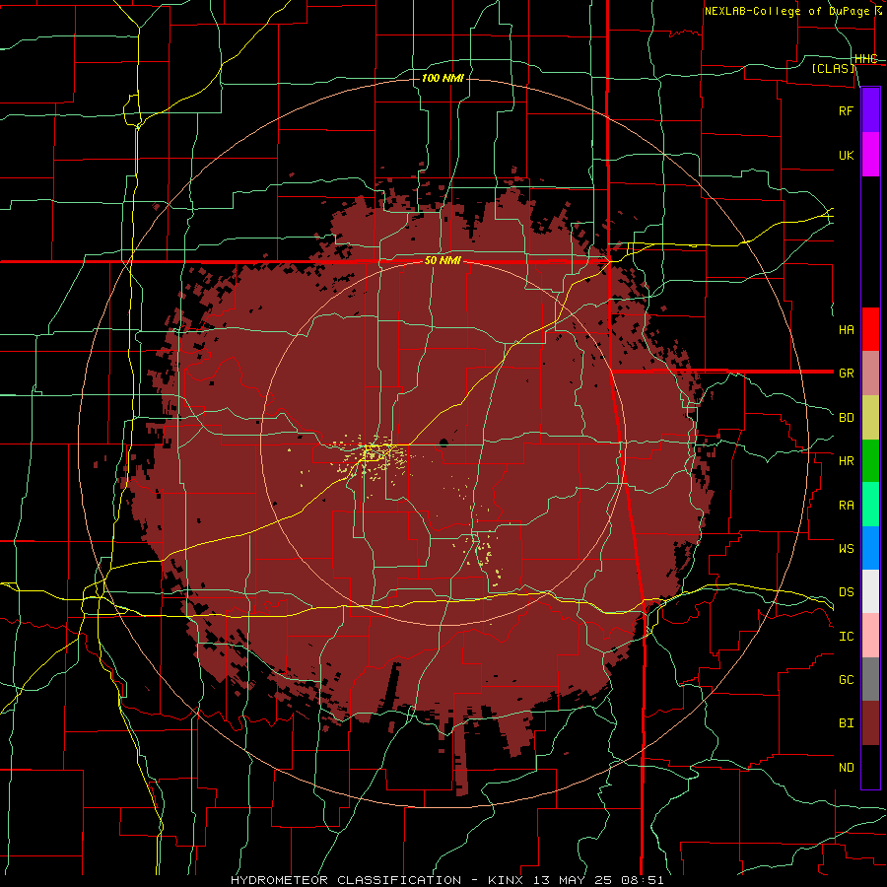Click the HYDROMETEOR CLASSIFICATION title text
This screenshot has width=887, height=887.
click(346, 880)
